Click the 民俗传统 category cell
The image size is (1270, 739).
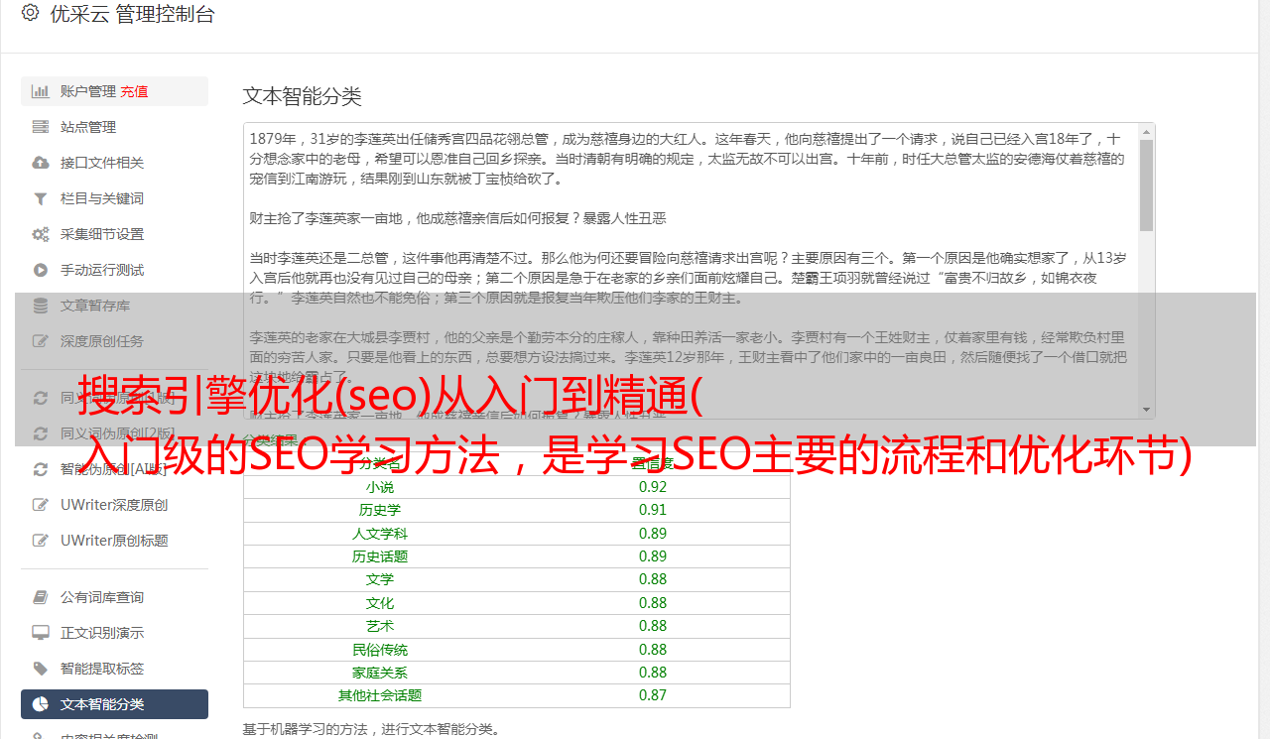[380, 650]
